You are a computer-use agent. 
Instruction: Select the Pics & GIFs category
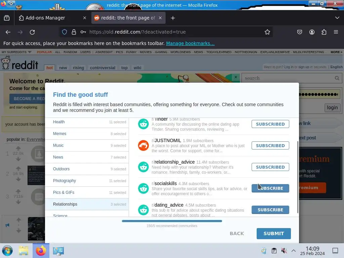point(87,192)
